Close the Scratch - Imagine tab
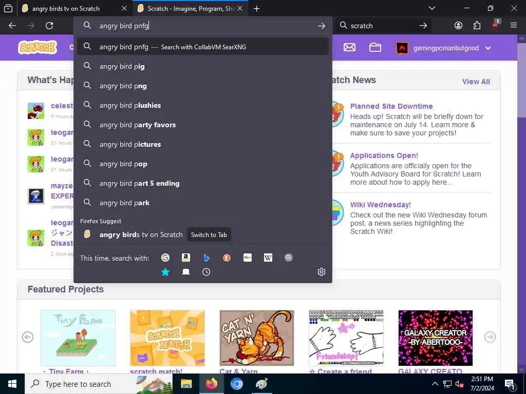 tap(240, 9)
